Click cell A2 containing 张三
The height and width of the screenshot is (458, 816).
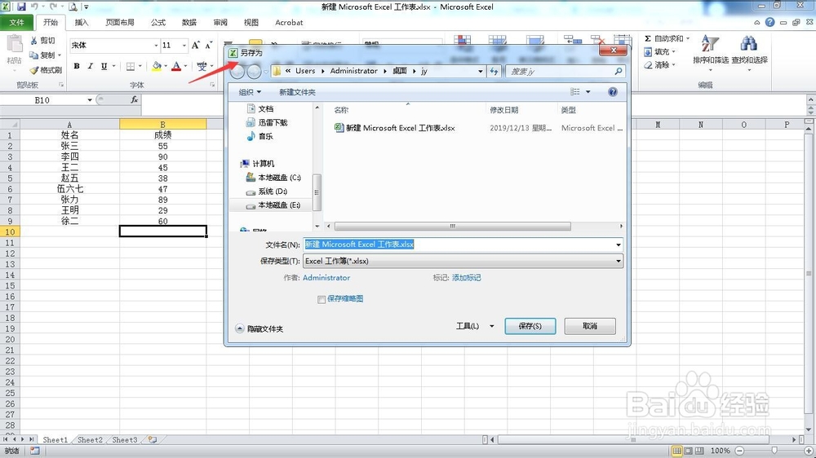tap(69, 146)
